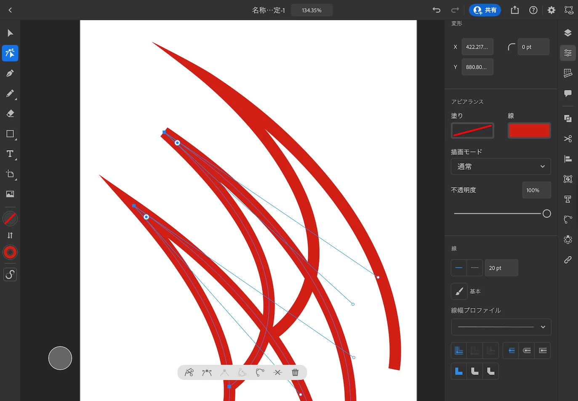Rename the document title 名称…定-1
This screenshot has width=578, height=401.
tap(269, 10)
